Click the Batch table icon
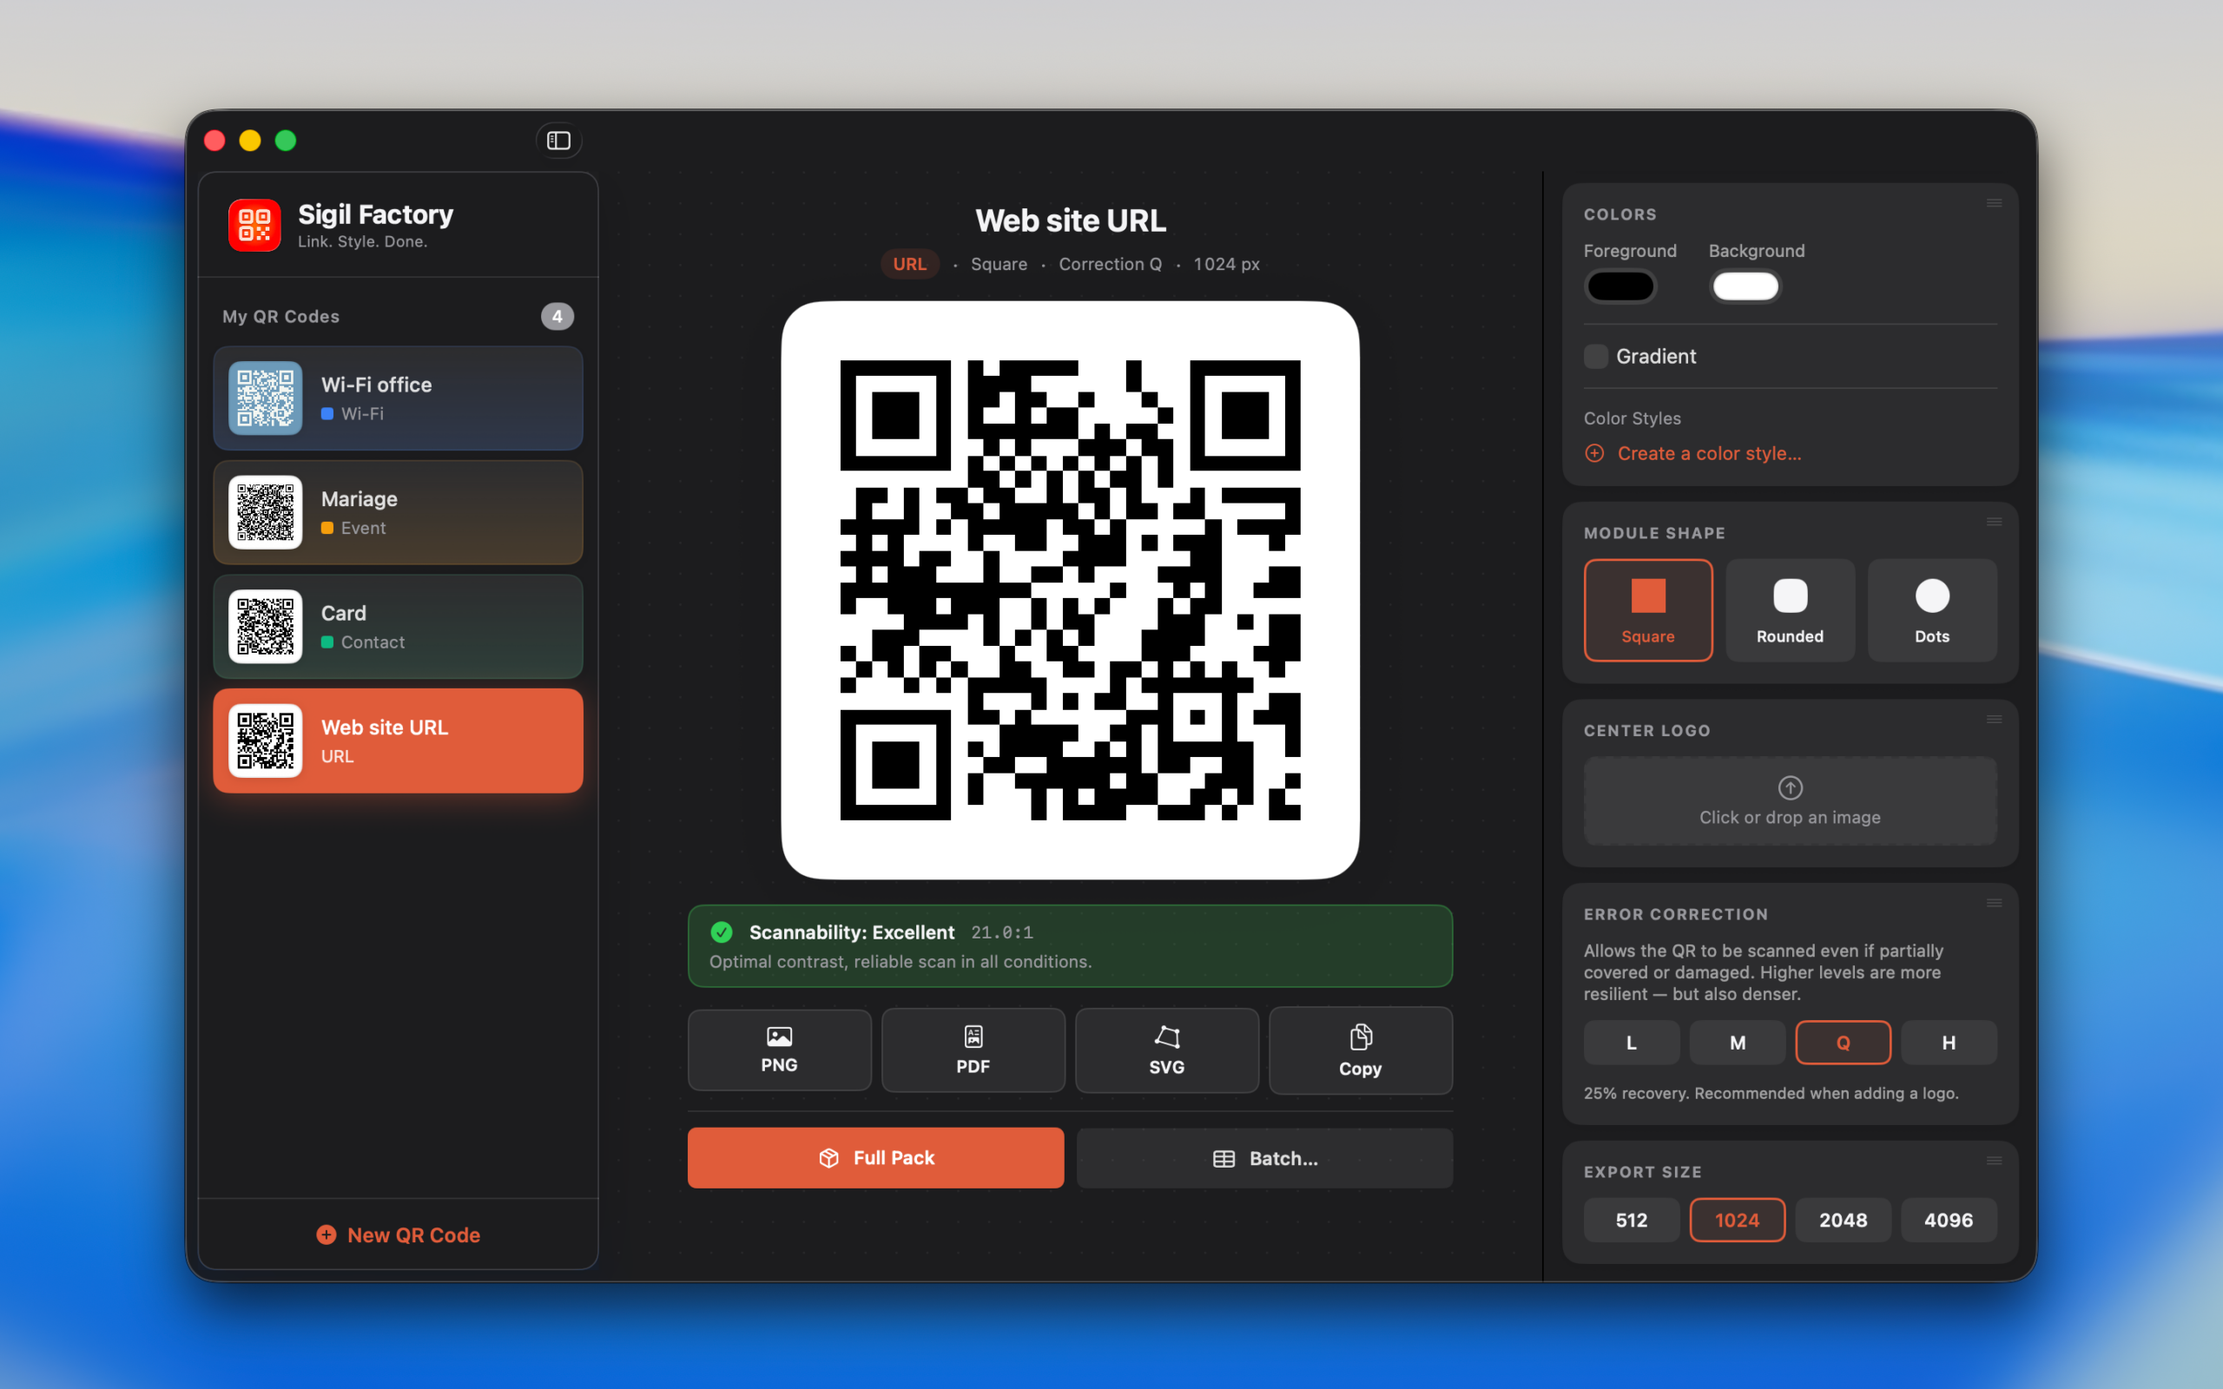The image size is (2223, 1389). point(1224,1159)
